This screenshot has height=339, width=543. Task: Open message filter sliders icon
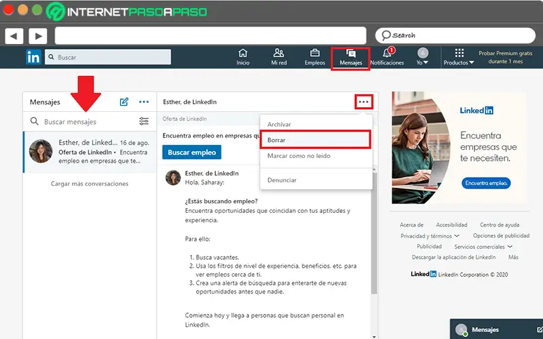(144, 121)
